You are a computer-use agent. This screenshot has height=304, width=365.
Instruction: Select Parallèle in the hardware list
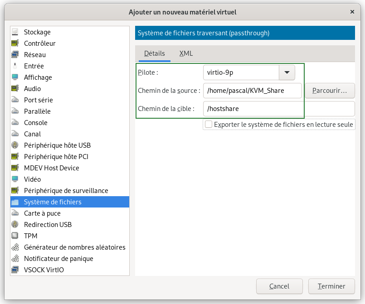[70, 111]
